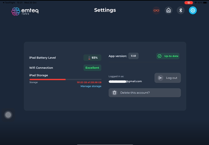Click the Logged in as label
Viewport: 209px width, 145px height.
pos(116,76)
